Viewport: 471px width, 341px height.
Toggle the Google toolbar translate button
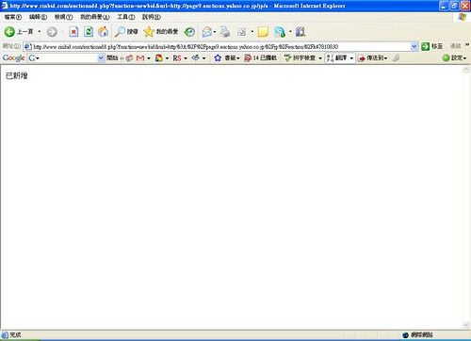point(336,57)
